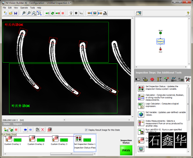Select the Measure Features steps tab icon
This screenshot has height=158, width=193.
[x=159, y=79]
